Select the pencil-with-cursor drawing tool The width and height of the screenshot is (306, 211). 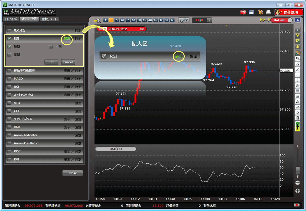point(298,64)
